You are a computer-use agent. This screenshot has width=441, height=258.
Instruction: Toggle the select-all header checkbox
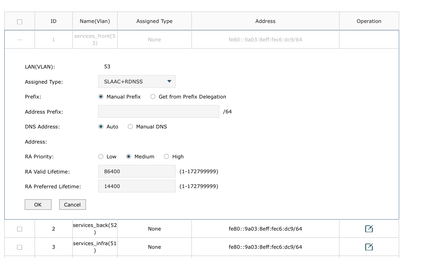point(20,22)
